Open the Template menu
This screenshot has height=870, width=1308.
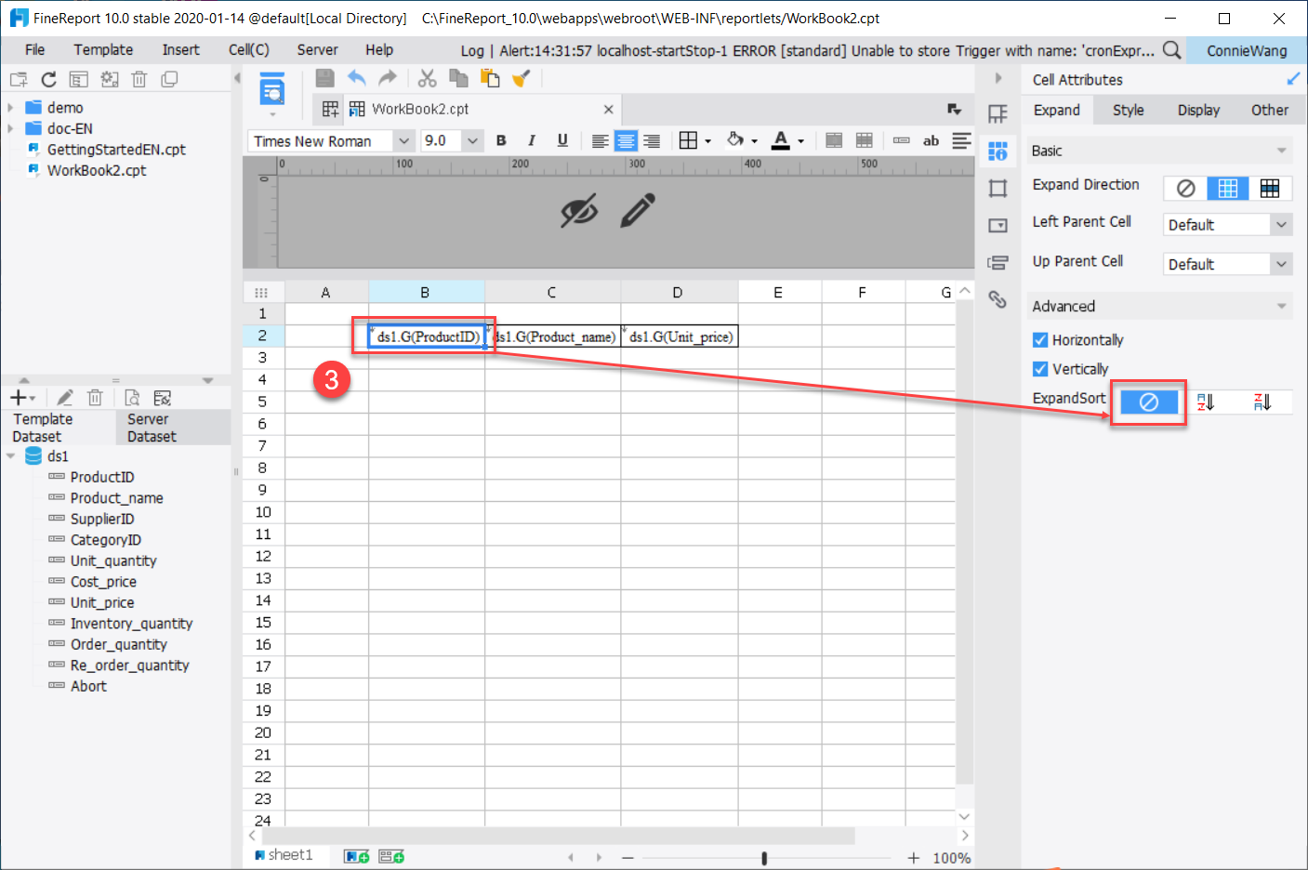pyautogui.click(x=103, y=50)
